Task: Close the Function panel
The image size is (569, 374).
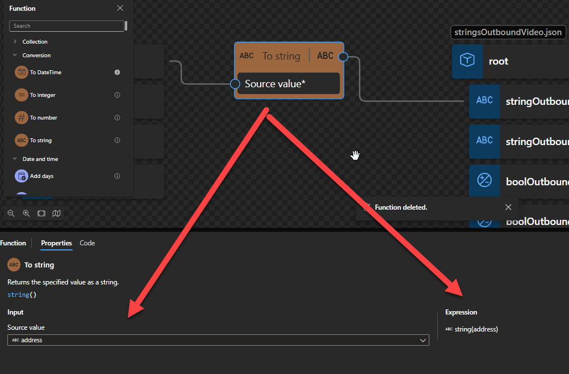Action: click(x=120, y=8)
